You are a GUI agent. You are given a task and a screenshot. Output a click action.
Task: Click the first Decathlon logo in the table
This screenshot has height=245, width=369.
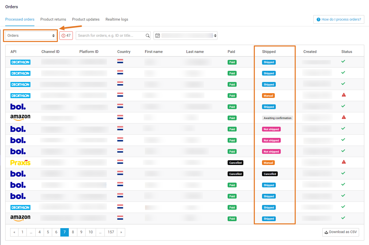click(20, 62)
